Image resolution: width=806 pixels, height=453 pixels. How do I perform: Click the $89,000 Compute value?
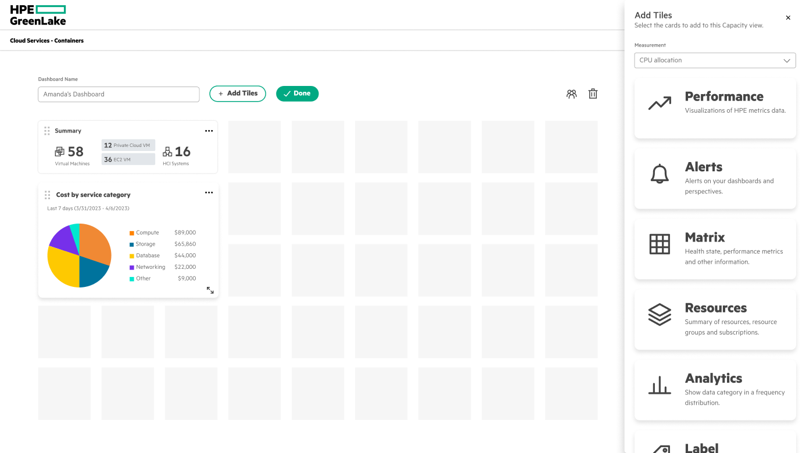click(185, 233)
